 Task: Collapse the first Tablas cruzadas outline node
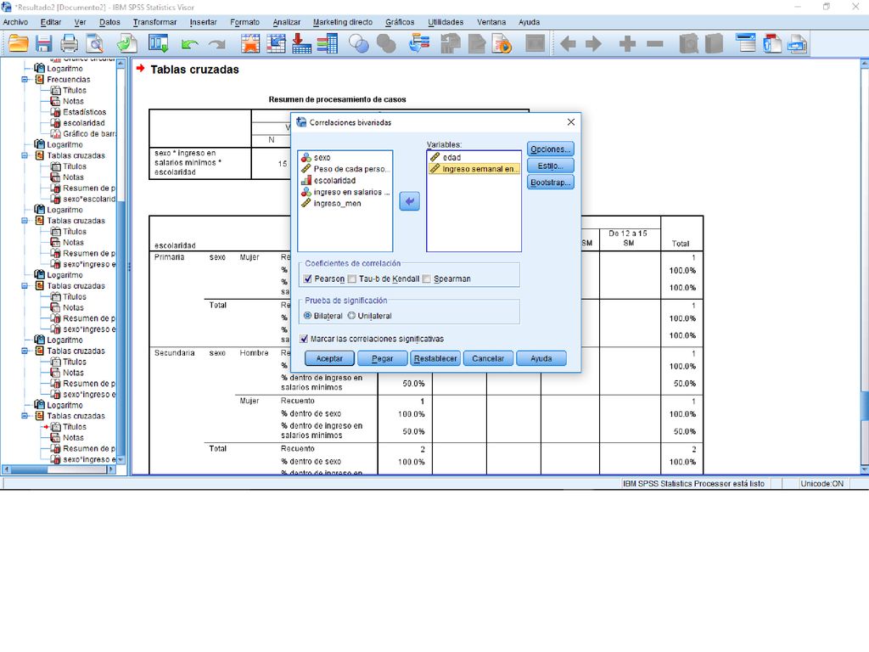25,156
